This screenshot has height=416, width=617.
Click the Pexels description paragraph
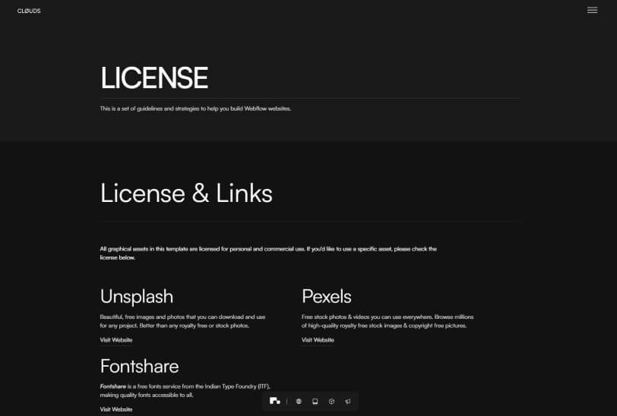(388, 321)
